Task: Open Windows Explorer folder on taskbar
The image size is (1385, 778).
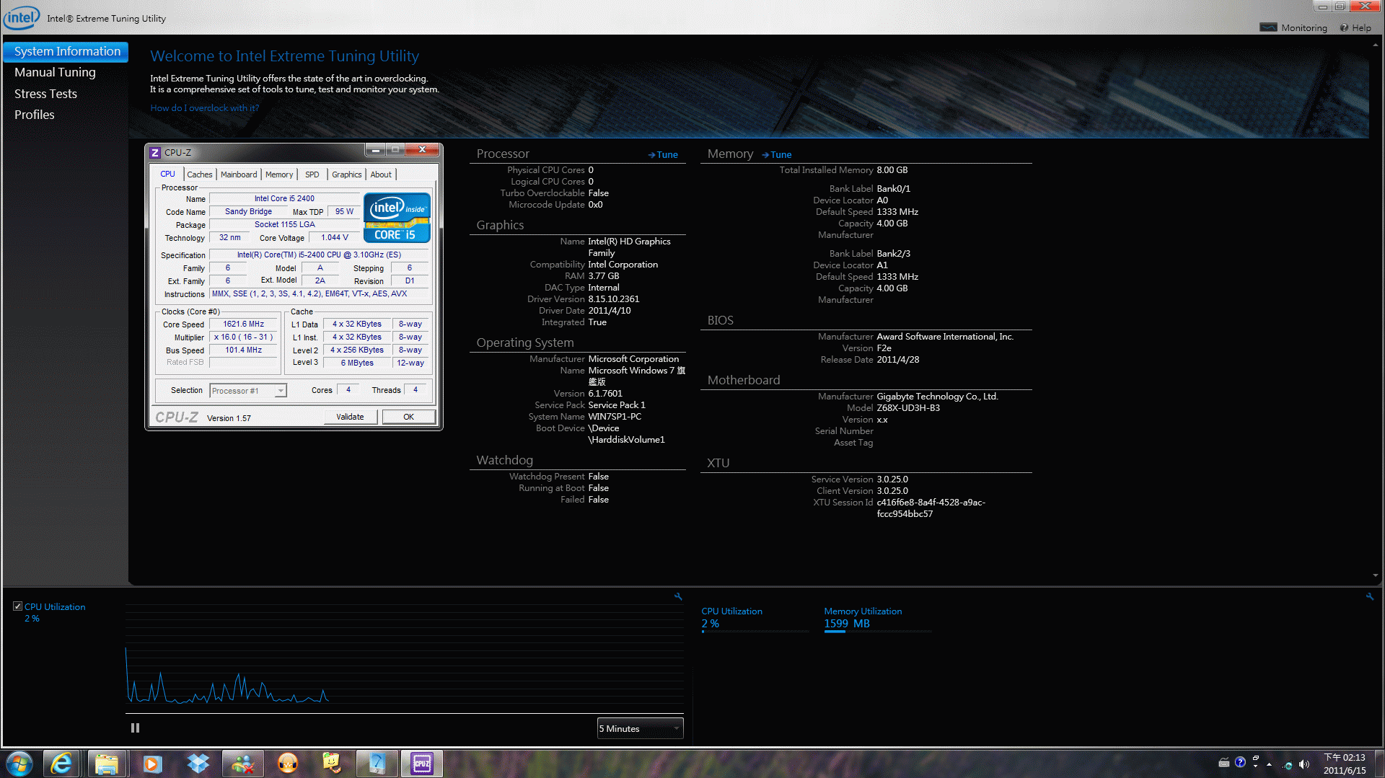Action: [107, 763]
